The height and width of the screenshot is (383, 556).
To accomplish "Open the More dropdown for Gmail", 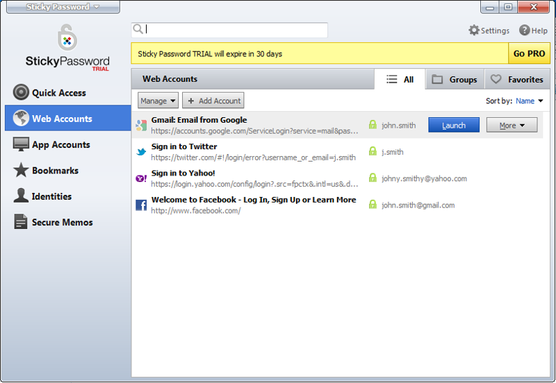I will click(x=512, y=126).
